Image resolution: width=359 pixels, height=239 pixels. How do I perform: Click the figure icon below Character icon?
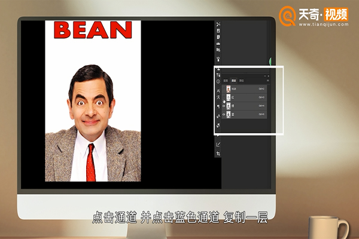click(218, 97)
